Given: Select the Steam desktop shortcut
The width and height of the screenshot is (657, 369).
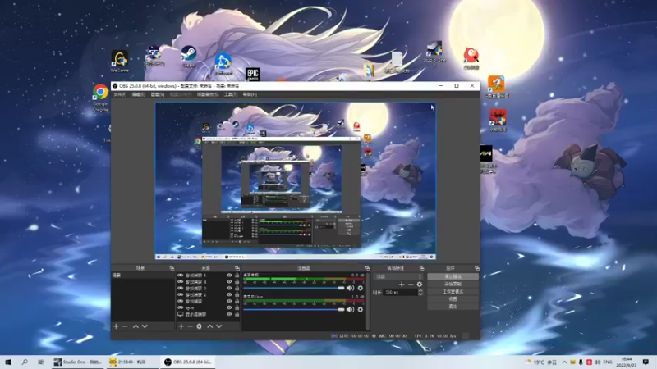Looking at the screenshot, I should 189,57.
